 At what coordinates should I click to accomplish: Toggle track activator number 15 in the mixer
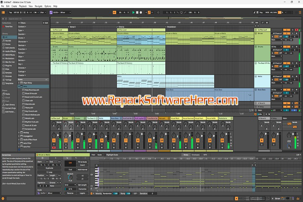tap(222, 140)
